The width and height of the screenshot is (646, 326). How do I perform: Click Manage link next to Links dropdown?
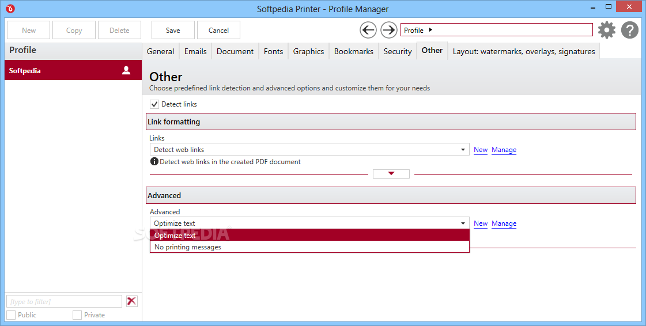pos(504,150)
